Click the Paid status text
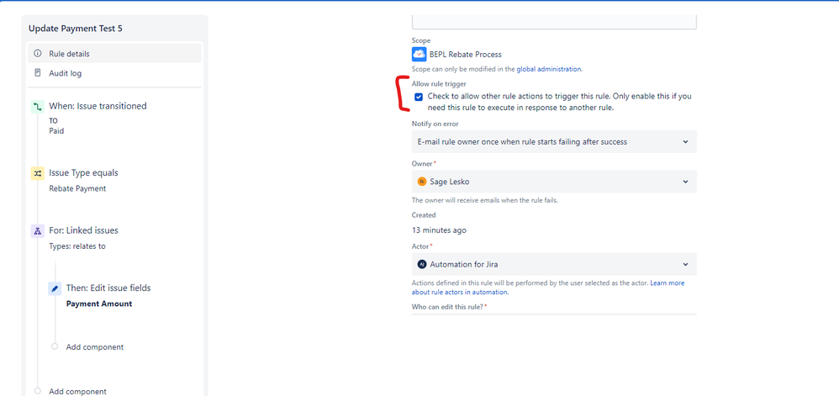 56,130
